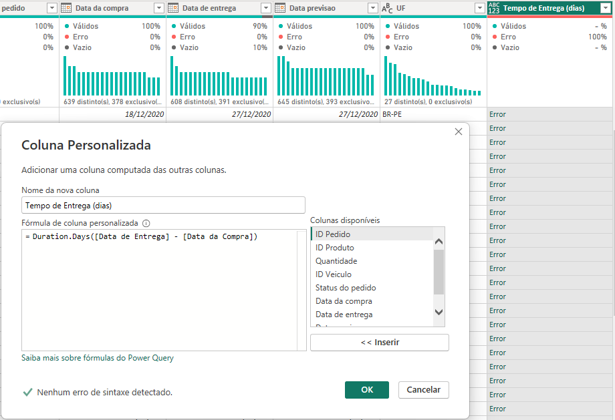Click the 639 distinto(s) summary under Data da compra
The height and width of the screenshot is (420, 615).
(112, 102)
